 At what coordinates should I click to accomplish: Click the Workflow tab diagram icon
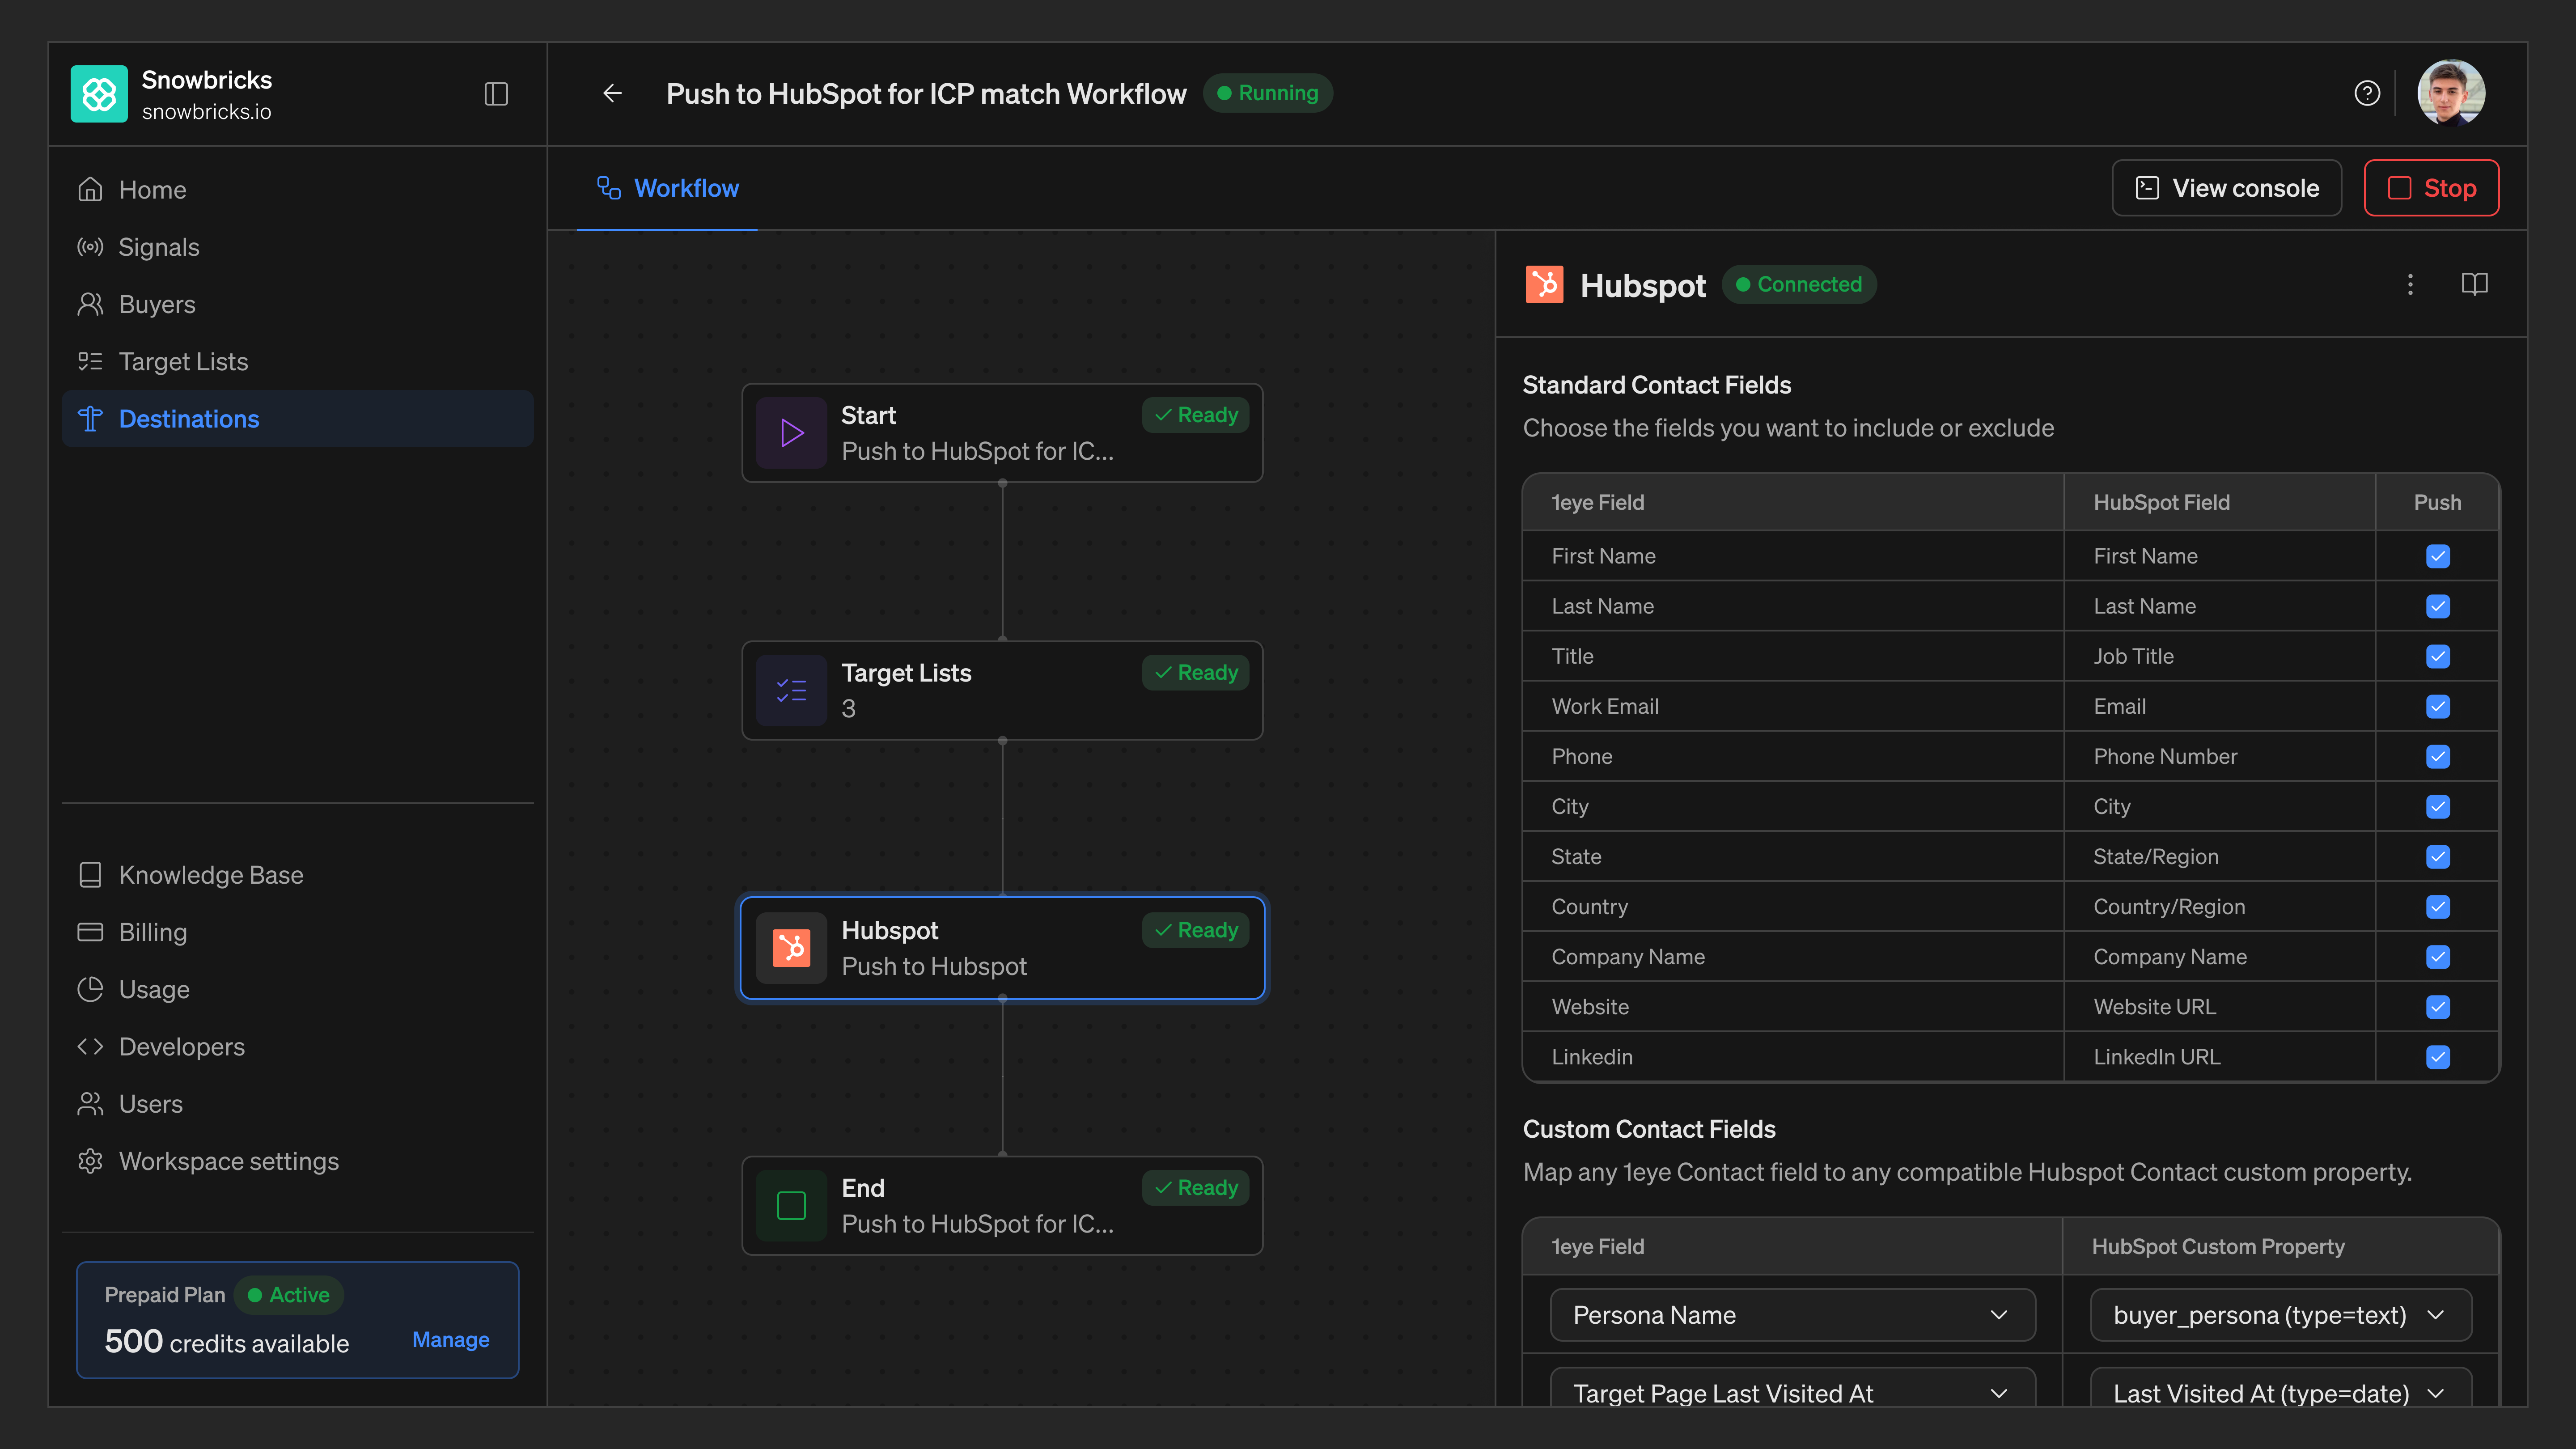coord(609,188)
